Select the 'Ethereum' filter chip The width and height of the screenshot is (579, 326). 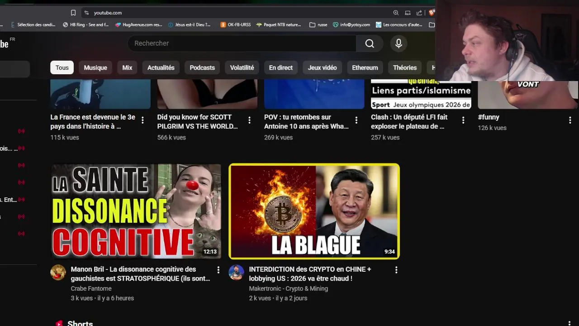click(x=365, y=67)
